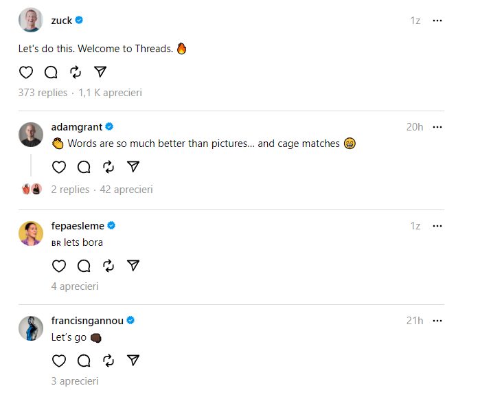Comment on fepaesleme's reply
This screenshot has height=397, width=480.
pos(84,266)
